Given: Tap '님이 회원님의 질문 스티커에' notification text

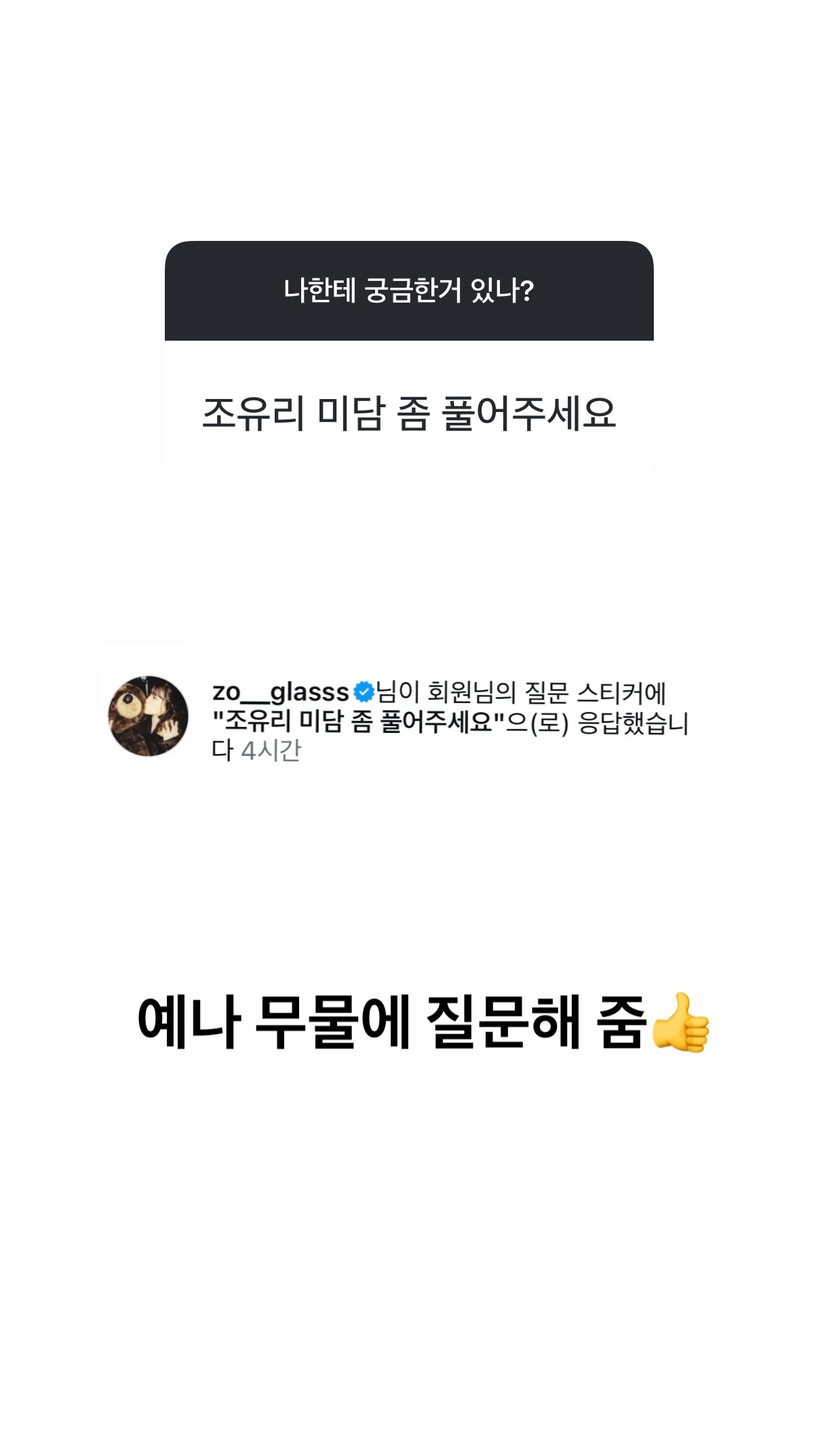Looking at the screenshot, I should coord(521,692).
